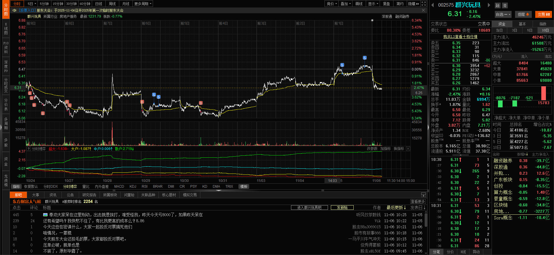Sort sectors by 涨幅% column
This screenshot has height=255, width=554.
click(x=523, y=154)
